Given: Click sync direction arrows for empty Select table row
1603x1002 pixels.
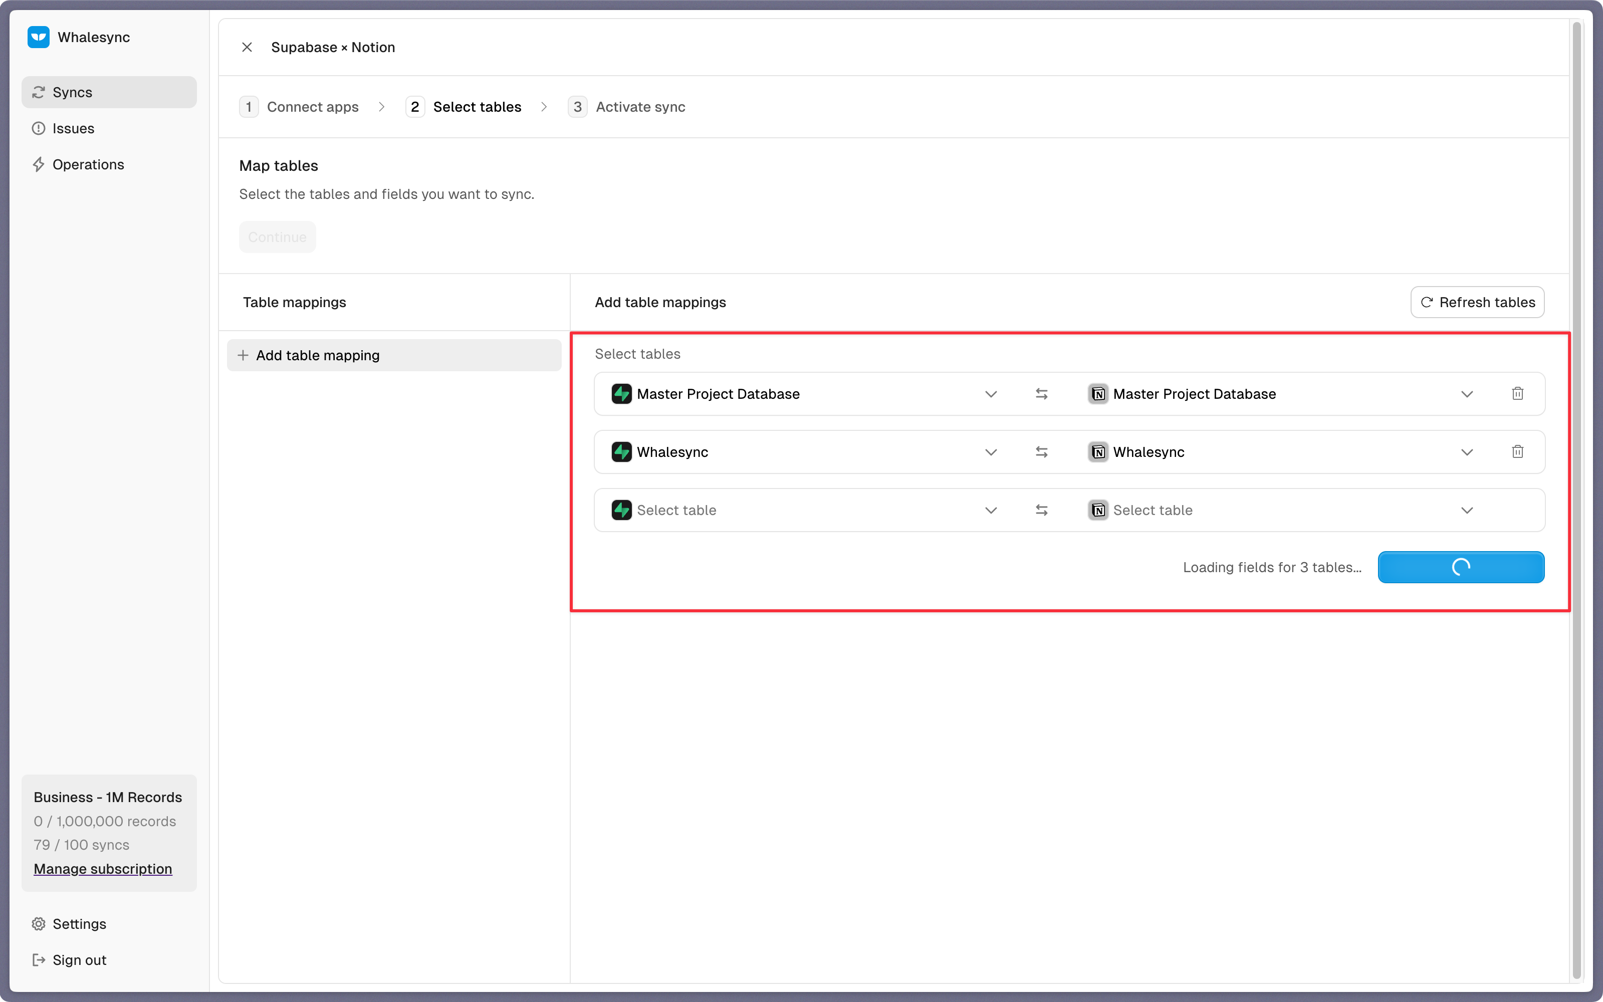Looking at the screenshot, I should [1042, 511].
